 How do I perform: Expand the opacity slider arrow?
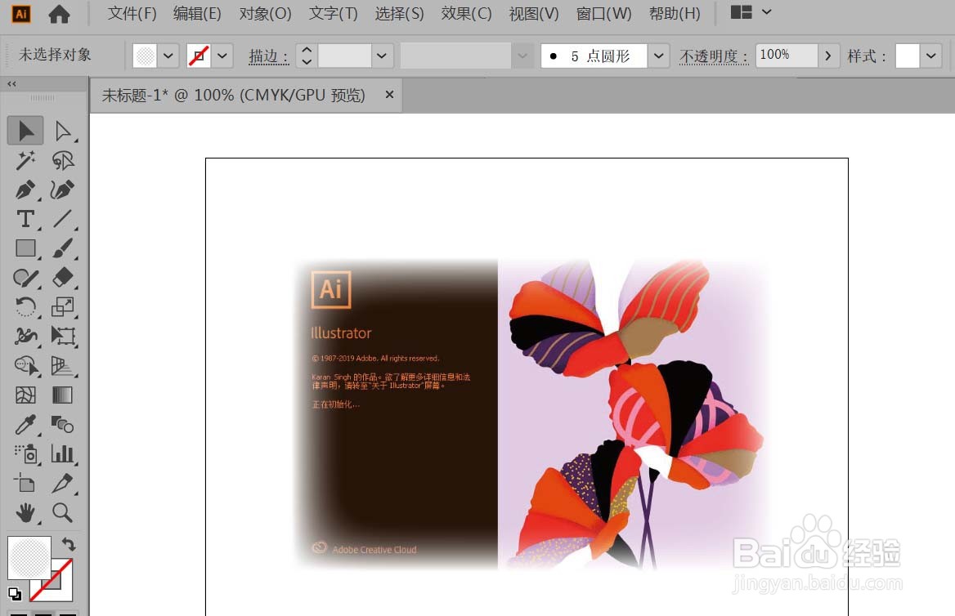point(827,56)
